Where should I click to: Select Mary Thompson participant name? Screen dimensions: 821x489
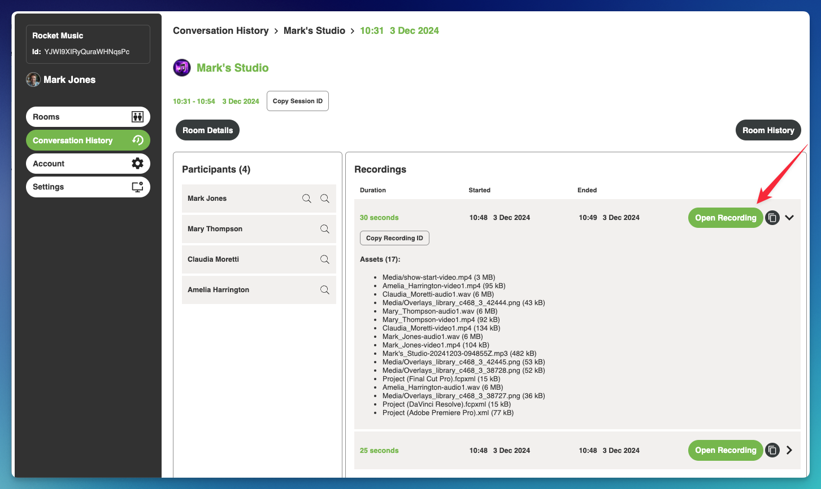tap(215, 229)
